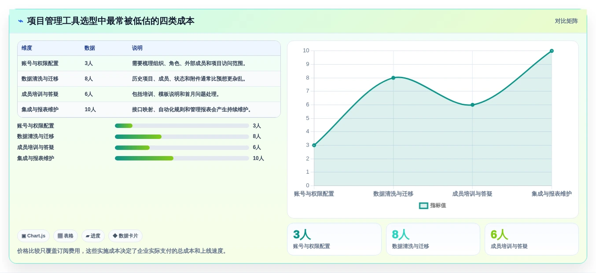Click the chart data point at value 6
The height and width of the screenshot is (273, 596).
tap(472, 105)
